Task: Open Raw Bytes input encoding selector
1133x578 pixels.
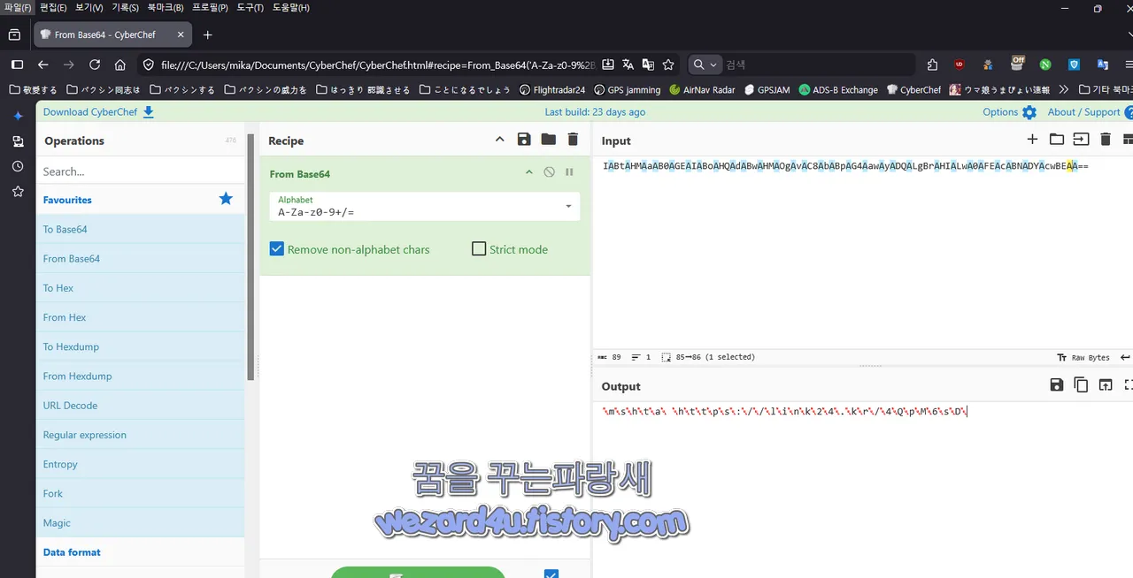Action: click(x=1083, y=357)
